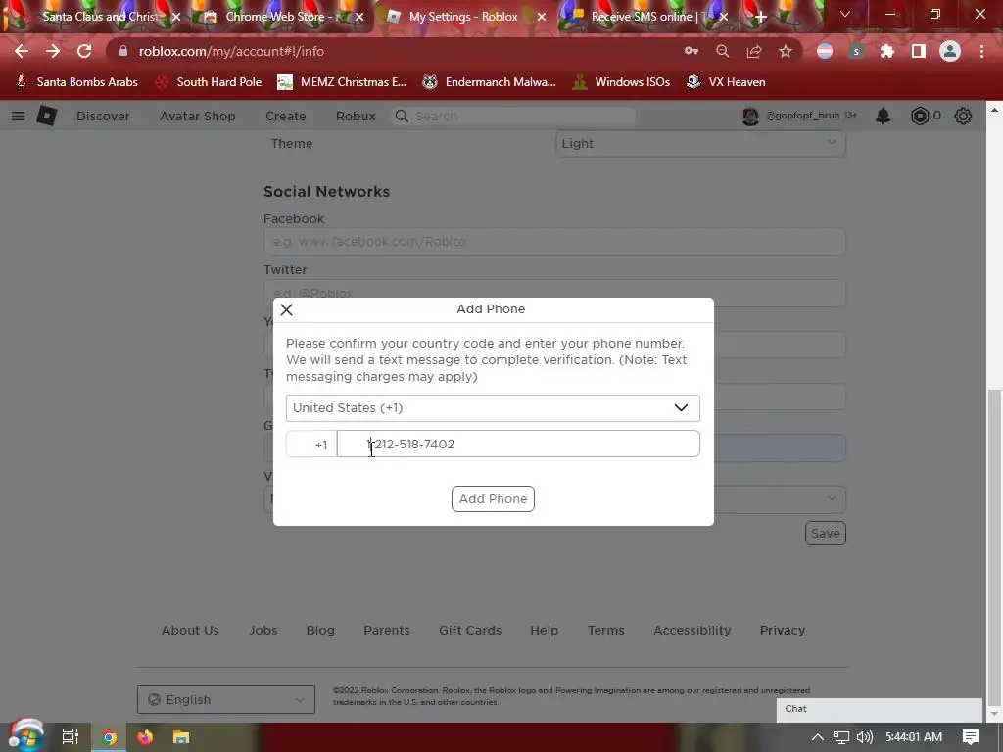Open the Accessibility footer link

click(693, 630)
